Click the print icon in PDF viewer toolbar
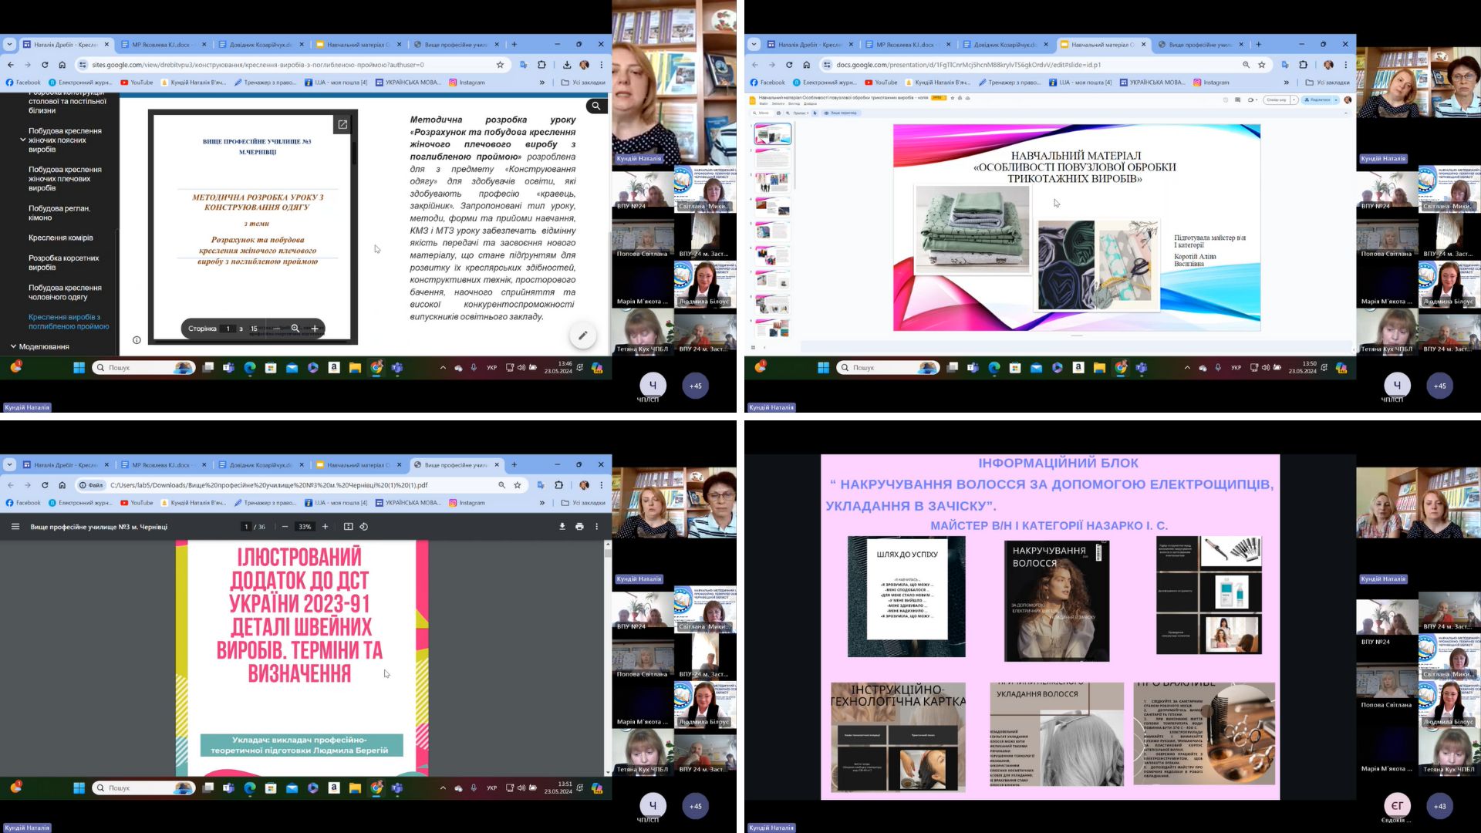 (x=579, y=527)
